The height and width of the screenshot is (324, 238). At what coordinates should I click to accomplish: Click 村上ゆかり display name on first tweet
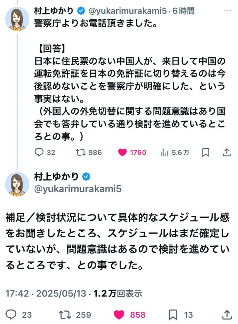(x=54, y=11)
